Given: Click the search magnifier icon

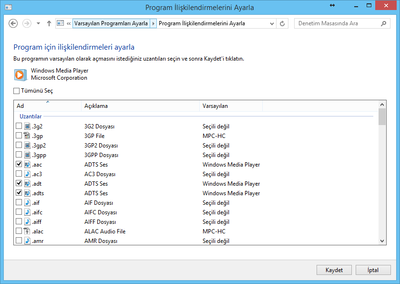Looking at the screenshot, I should click(x=383, y=23).
